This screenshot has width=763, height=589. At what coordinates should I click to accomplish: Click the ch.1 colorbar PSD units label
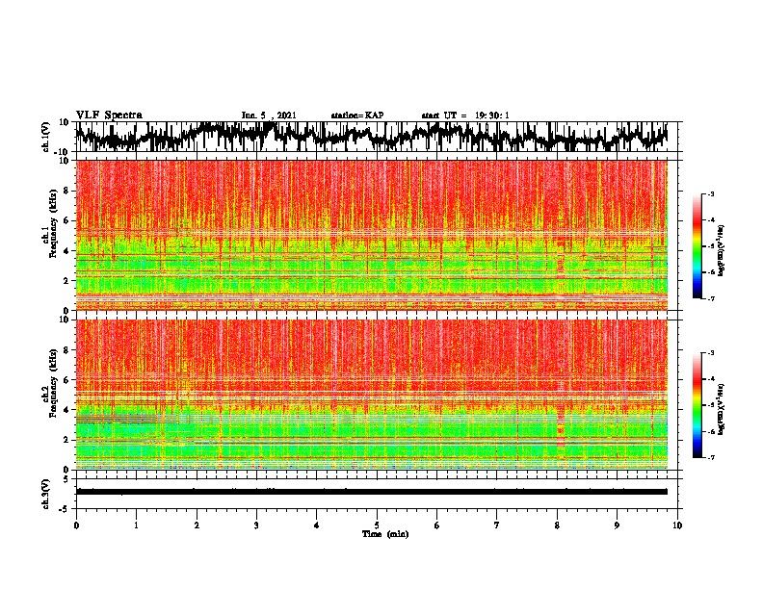click(721, 251)
